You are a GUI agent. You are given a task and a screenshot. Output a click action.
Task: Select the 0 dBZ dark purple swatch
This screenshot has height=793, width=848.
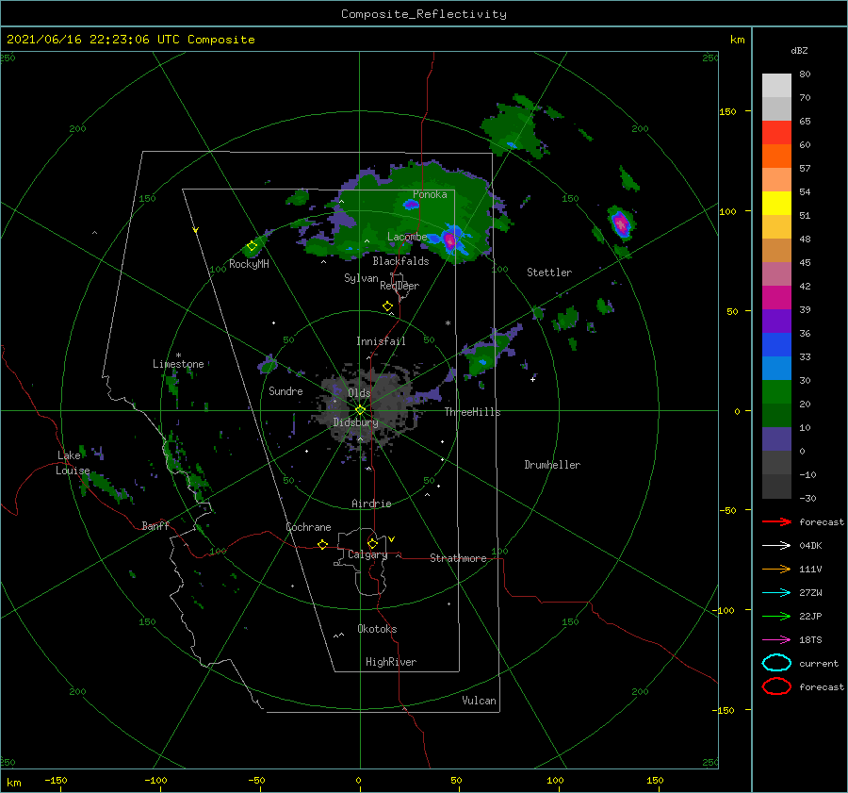point(776,439)
